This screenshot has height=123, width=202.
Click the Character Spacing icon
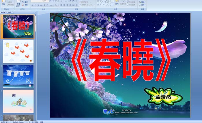tap(47, 5)
